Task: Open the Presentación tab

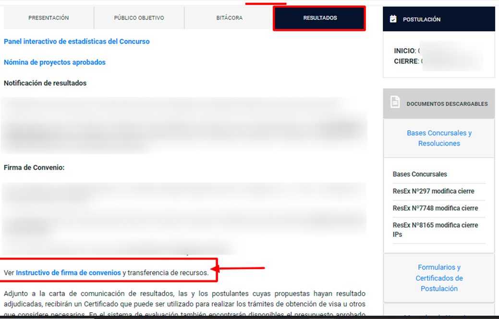Action: 49,18
